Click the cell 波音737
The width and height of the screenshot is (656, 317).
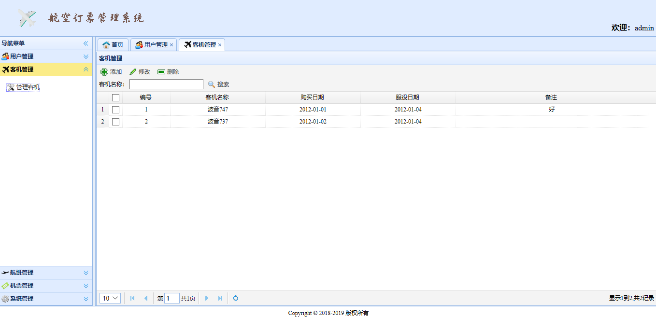click(x=218, y=122)
